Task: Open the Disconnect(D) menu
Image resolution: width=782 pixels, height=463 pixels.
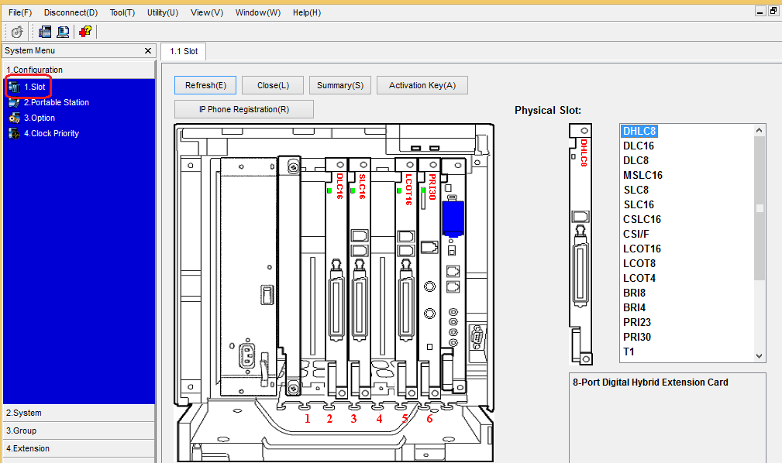Action: [x=71, y=12]
